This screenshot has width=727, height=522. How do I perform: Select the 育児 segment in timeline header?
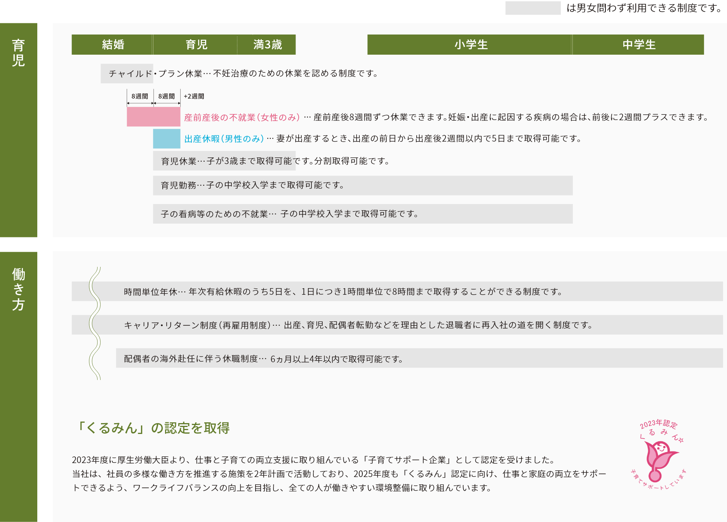coord(196,45)
